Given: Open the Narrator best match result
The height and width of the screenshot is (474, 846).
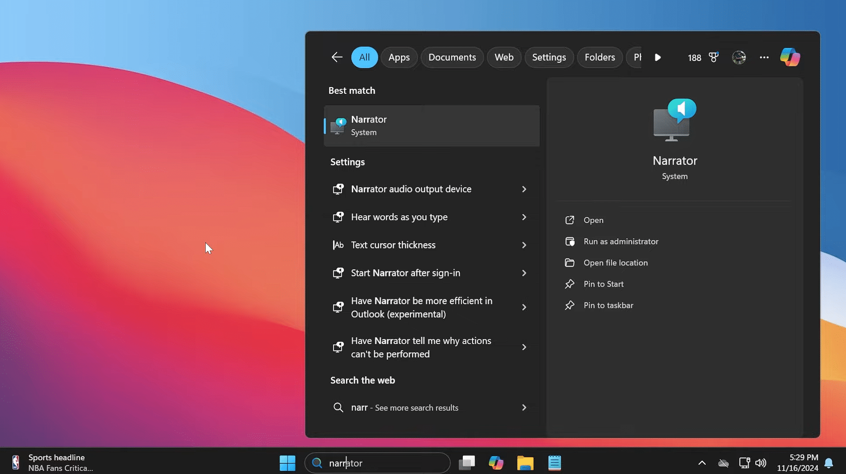Looking at the screenshot, I should tap(431, 126).
